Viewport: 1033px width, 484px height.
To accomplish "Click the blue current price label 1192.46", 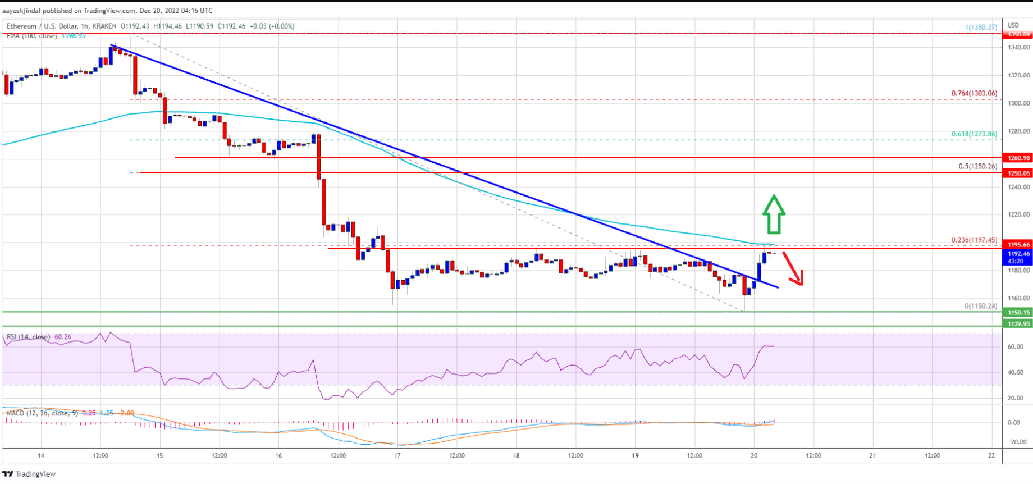I will (1018, 257).
